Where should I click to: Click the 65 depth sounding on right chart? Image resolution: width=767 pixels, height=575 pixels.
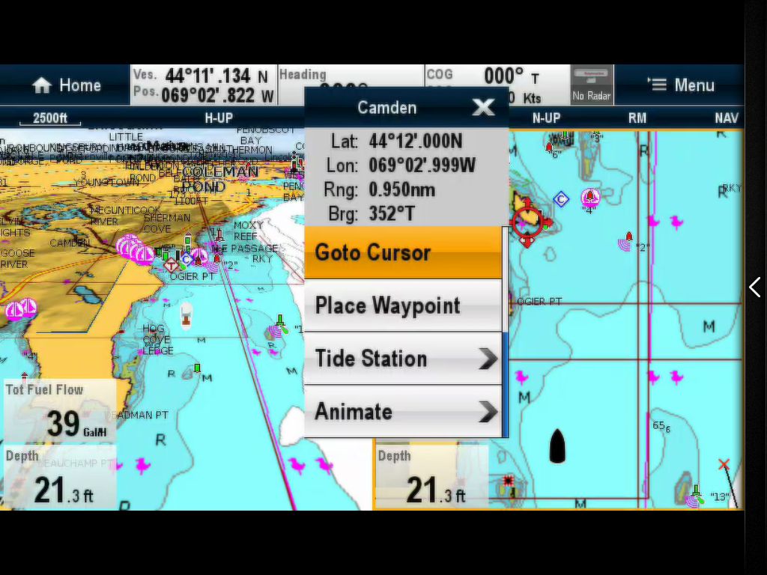(661, 426)
